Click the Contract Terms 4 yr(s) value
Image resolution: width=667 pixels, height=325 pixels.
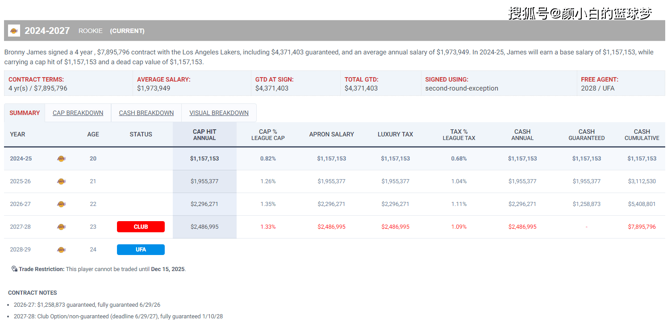(38, 88)
